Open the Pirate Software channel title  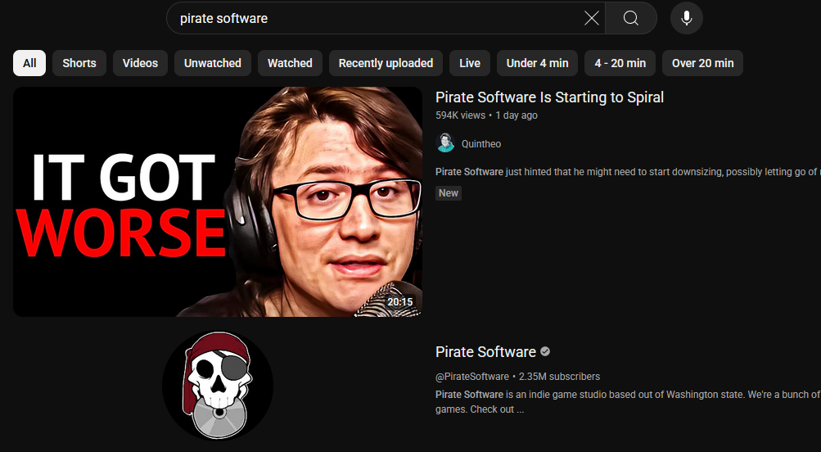coord(486,352)
